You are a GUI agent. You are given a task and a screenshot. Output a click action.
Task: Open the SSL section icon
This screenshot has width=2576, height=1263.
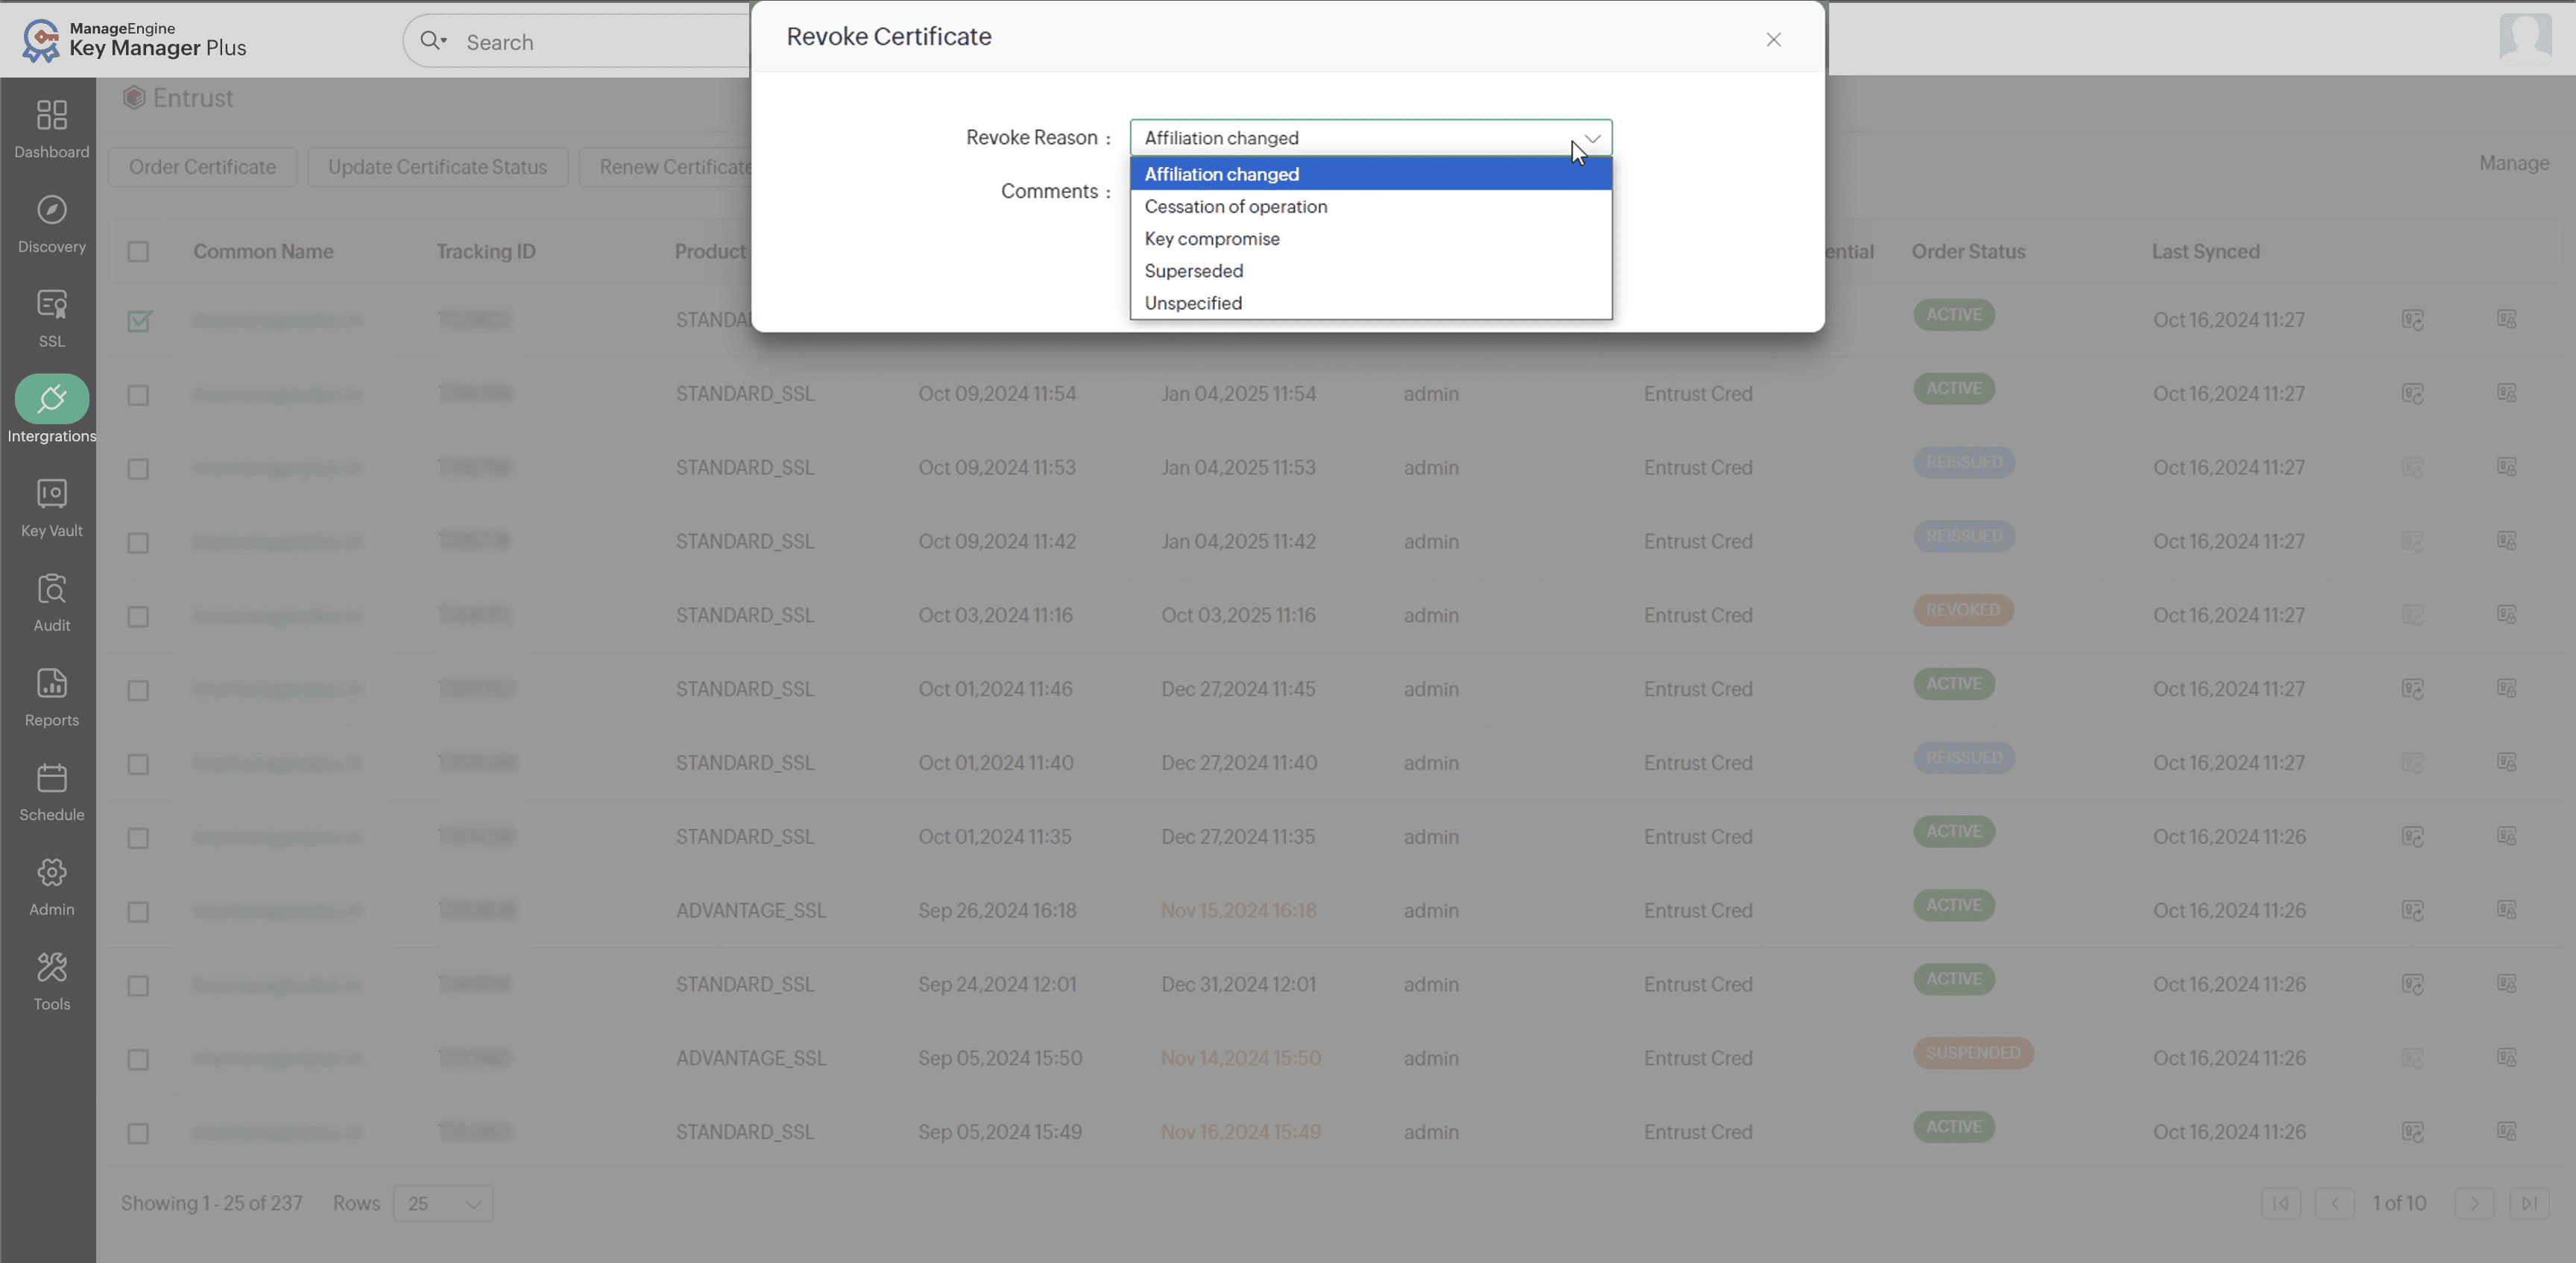point(52,304)
